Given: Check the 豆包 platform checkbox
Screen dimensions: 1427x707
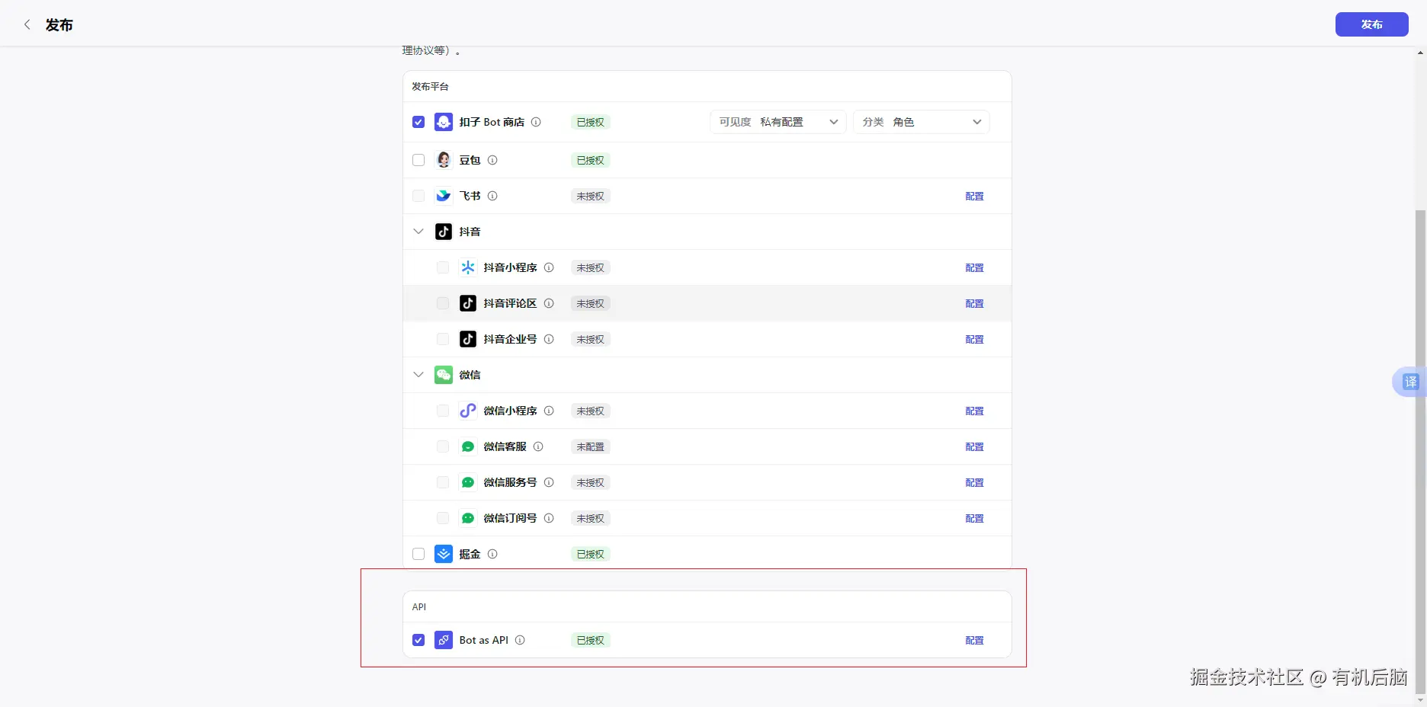Looking at the screenshot, I should pyautogui.click(x=418, y=160).
